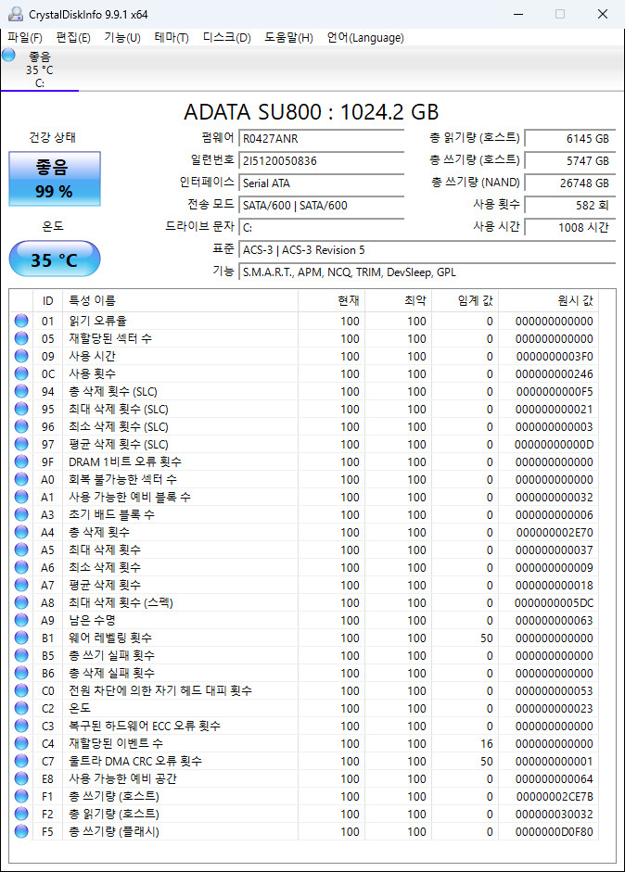Click status orb for 05 재할당된 섹터 수
625x872 pixels.
[21, 338]
